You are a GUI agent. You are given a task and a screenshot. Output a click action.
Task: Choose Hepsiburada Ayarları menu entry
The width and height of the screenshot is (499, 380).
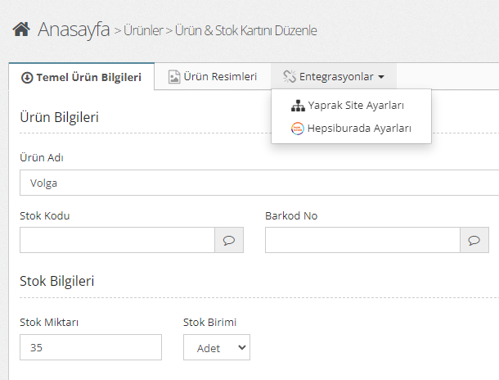(x=358, y=128)
